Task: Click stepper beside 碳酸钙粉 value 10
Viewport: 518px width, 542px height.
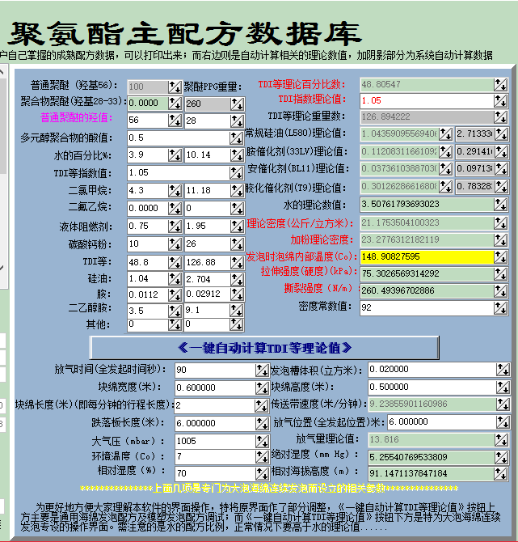Action: tap(175, 244)
